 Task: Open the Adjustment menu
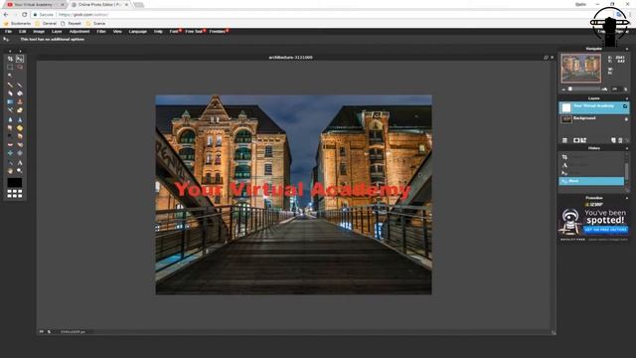(x=79, y=31)
